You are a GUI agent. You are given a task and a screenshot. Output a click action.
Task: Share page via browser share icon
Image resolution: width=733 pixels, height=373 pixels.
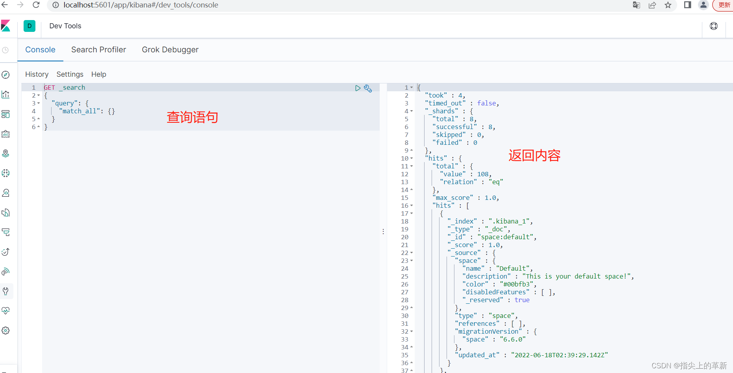[x=652, y=5]
